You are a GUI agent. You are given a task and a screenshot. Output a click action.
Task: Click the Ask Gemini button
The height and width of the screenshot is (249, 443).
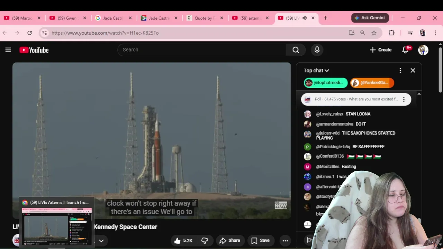370,18
